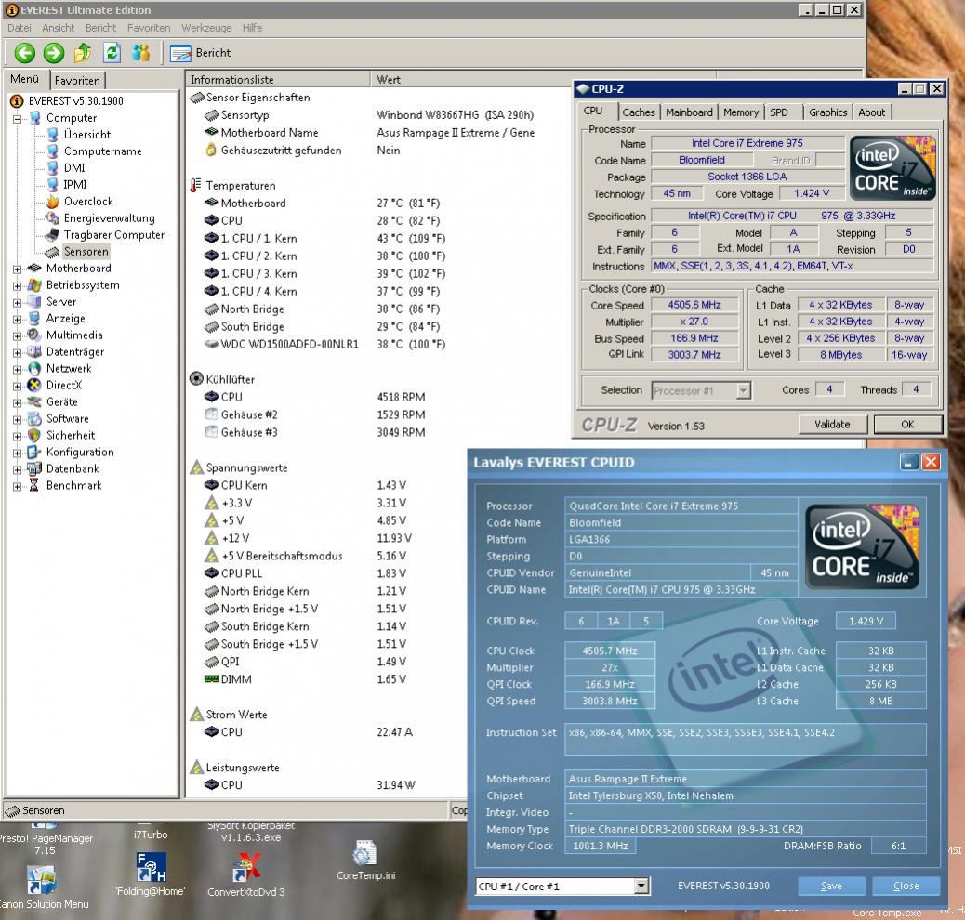Click Close in EVEREST CPUID window
Image resolution: width=965 pixels, height=920 pixels.
pos(906,886)
